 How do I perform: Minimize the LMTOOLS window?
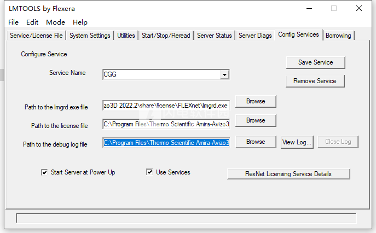[x=309, y=9]
